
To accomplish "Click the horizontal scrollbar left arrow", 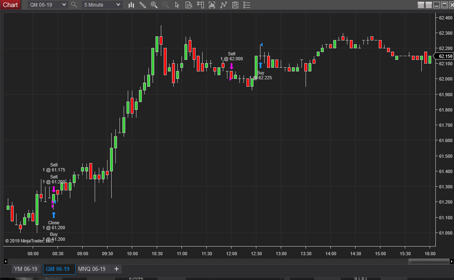I will pos(5,261).
